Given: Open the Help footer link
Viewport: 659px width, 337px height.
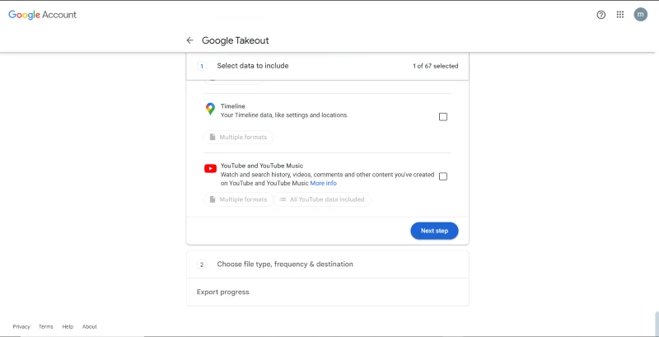Looking at the screenshot, I should pyautogui.click(x=68, y=326).
